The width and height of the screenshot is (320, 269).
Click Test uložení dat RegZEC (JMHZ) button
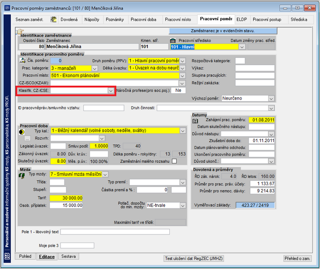tap(194, 258)
